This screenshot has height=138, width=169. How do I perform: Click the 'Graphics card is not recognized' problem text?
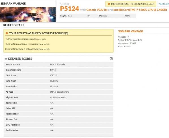click(x=23, y=44)
